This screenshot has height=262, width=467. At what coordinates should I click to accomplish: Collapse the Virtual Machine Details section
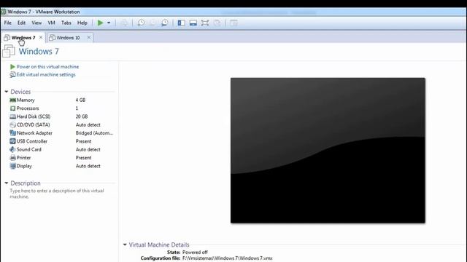(125, 245)
